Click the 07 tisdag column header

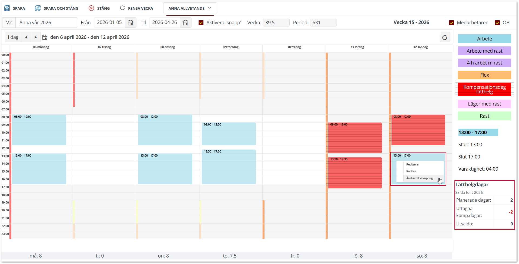point(104,47)
